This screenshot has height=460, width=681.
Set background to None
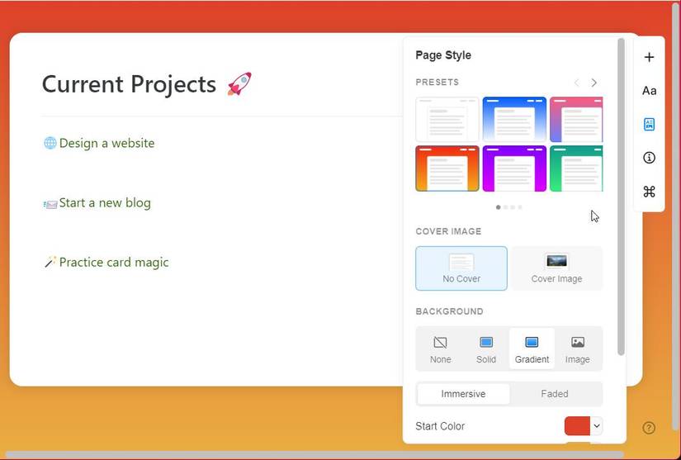pyautogui.click(x=441, y=349)
